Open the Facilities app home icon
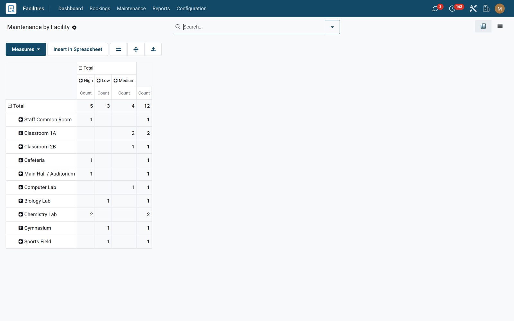Viewport: 514px width, 321px height. [x=11, y=8]
